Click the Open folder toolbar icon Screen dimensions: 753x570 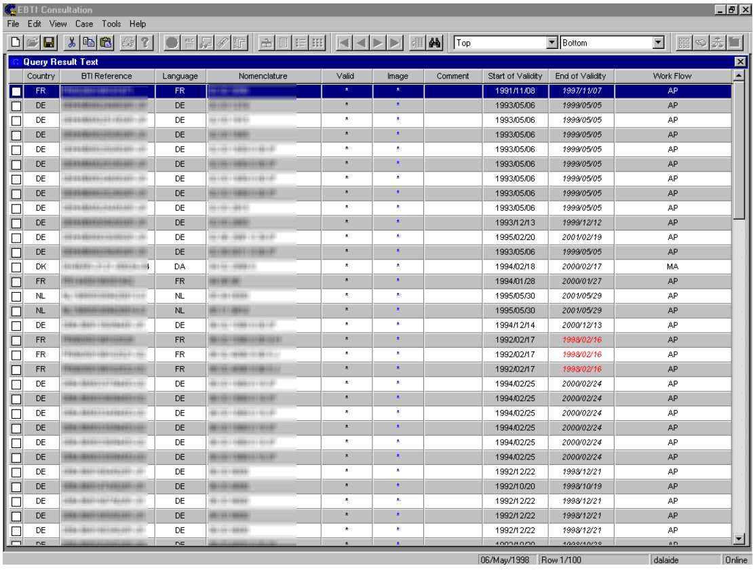[x=32, y=43]
